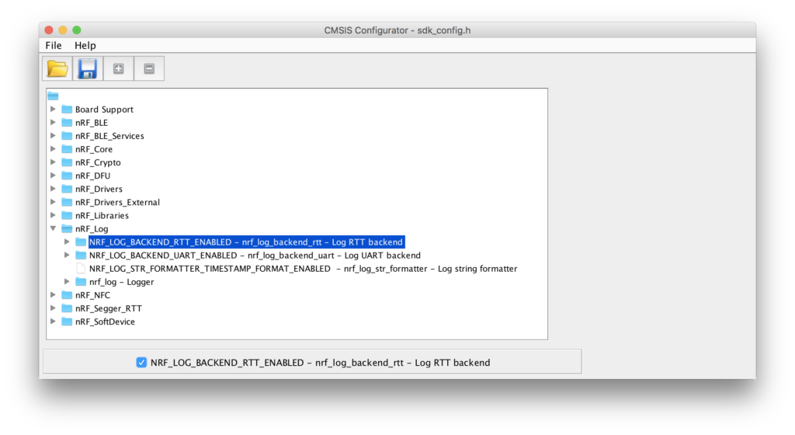Viewport: 795px width, 435px height.
Task: Click folder icon beside Board Support
Action: (x=67, y=109)
